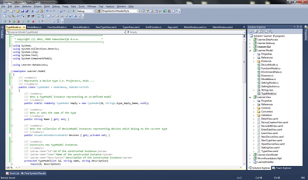The width and height of the screenshot is (308, 180).
Task: Select DeviceModel.cs in Solution Explorer
Action: point(269,65)
